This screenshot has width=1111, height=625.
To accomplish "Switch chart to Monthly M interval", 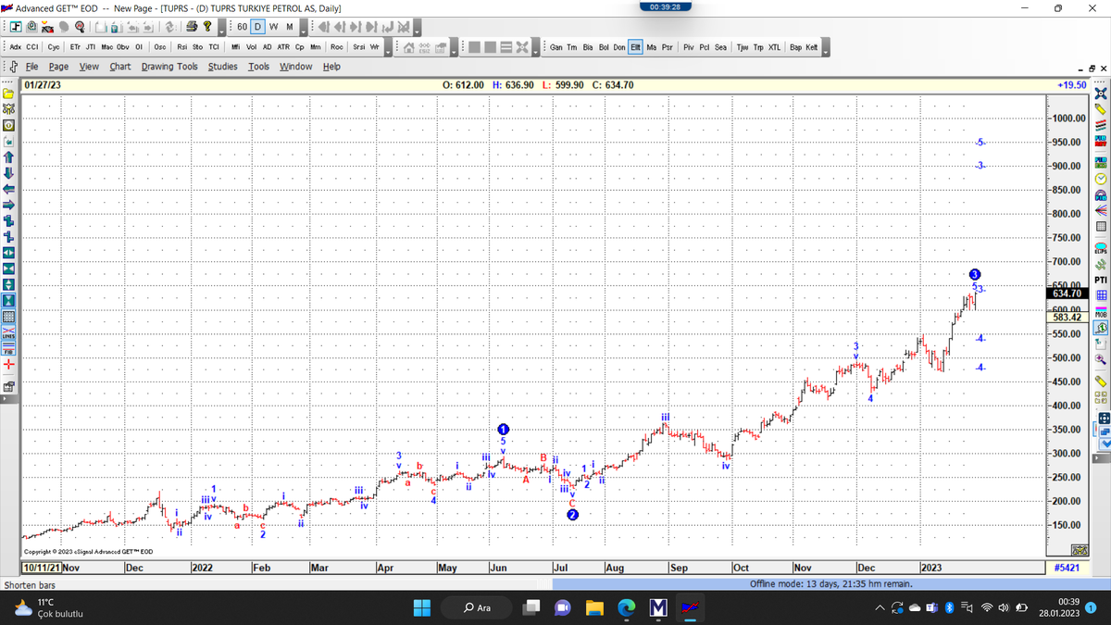I will 290,26.
